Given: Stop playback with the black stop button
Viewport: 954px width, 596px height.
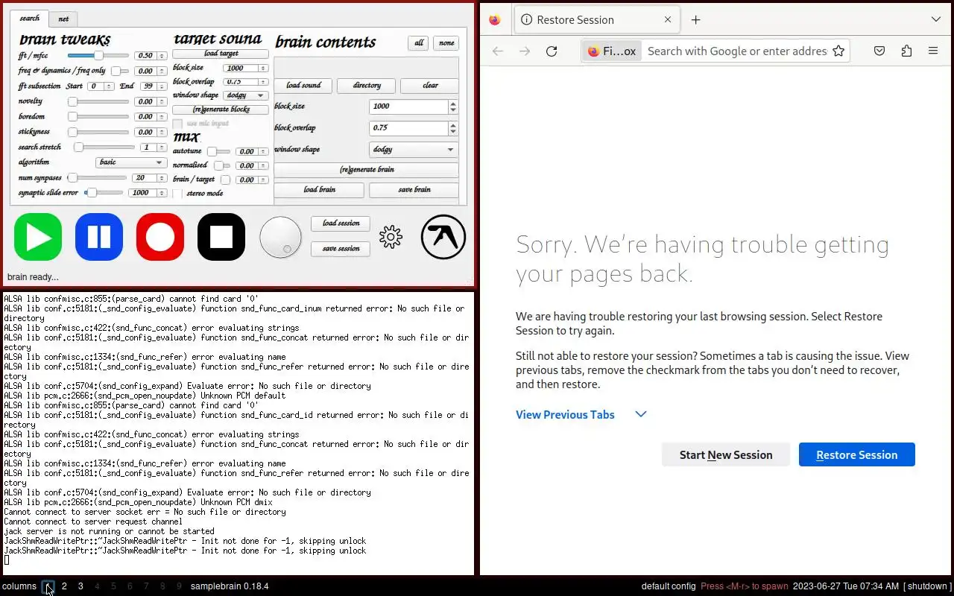Looking at the screenshot, I should tap(221, 237).
